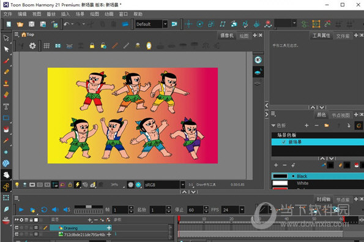The width and height of the screenshot is (364, 242).
Task: Open the colour view hamburger menu
Action: (273, 114)
